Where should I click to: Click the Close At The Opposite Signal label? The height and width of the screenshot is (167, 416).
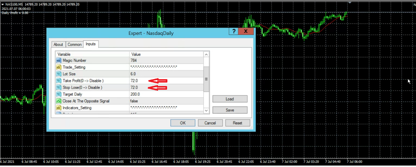click(86, 101)
